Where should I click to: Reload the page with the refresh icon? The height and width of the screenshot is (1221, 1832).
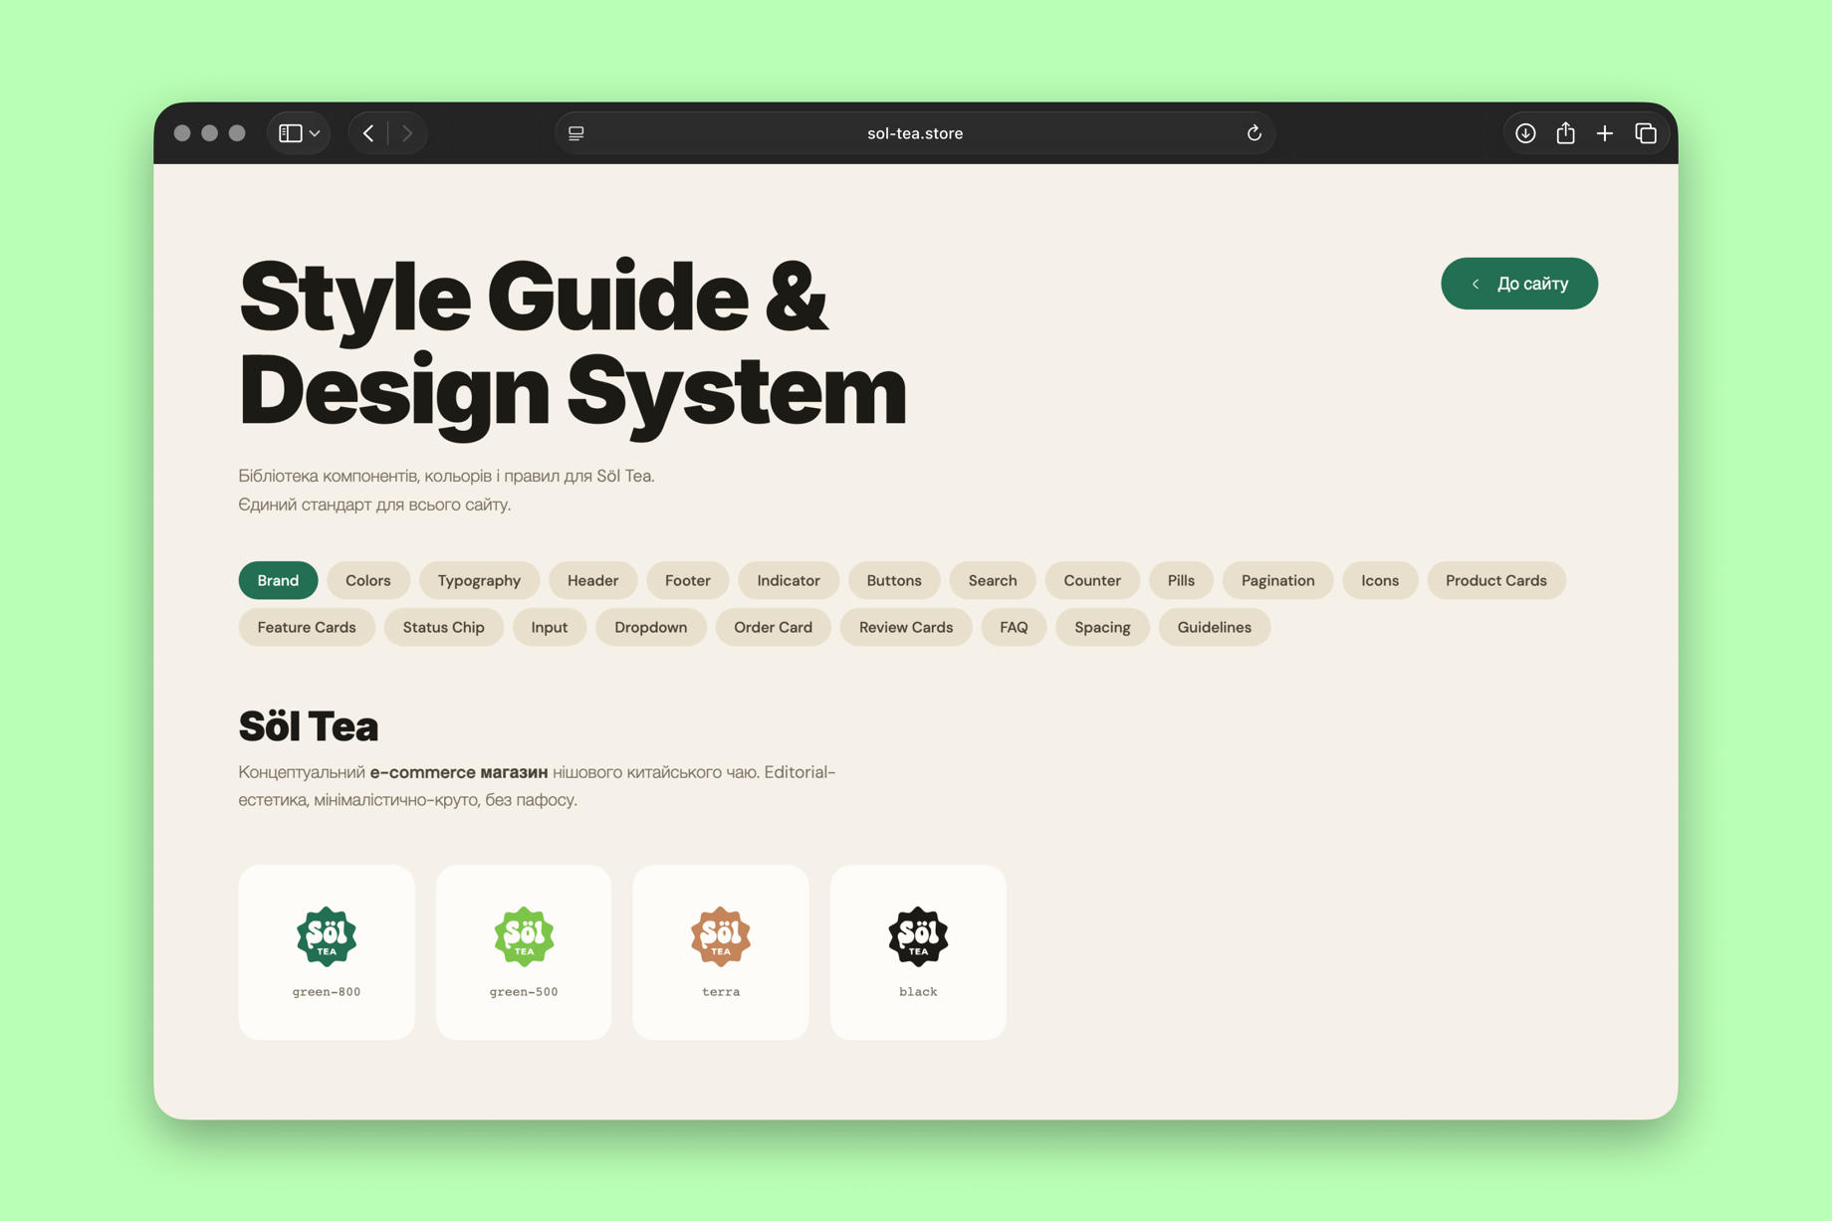pyautogui.click(x=1254, y=133)
